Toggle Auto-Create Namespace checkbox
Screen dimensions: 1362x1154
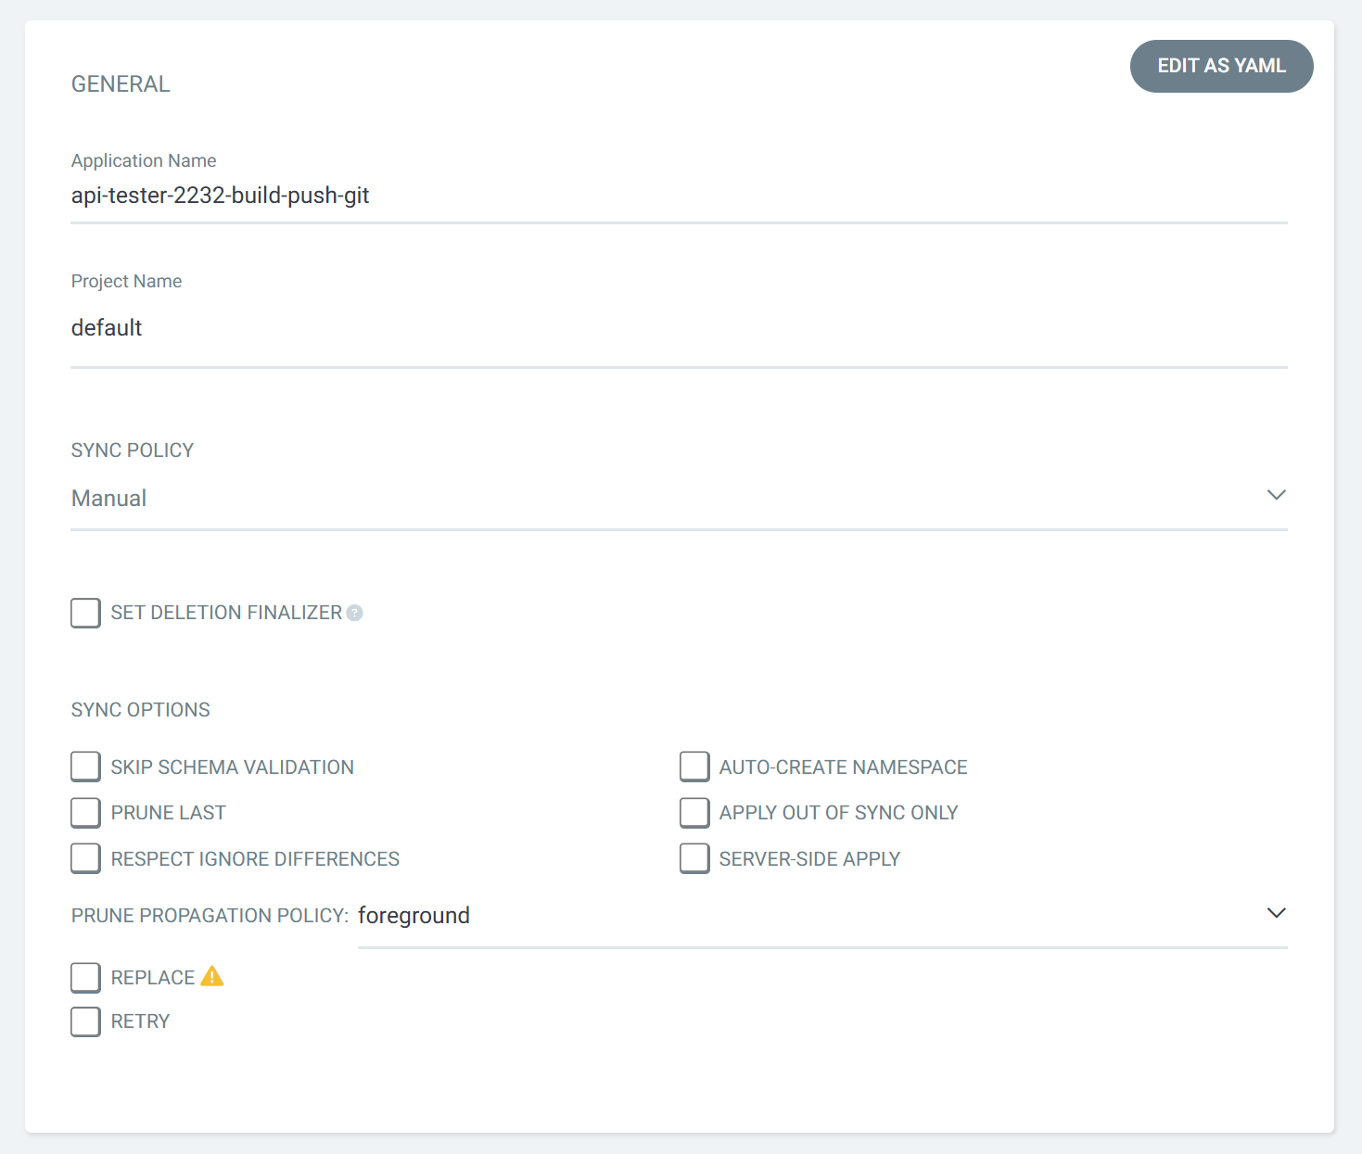694,767
